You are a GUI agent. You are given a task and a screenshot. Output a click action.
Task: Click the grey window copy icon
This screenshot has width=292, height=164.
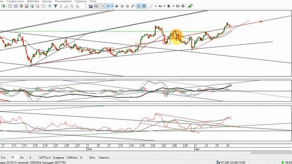(x=43, y=6)
